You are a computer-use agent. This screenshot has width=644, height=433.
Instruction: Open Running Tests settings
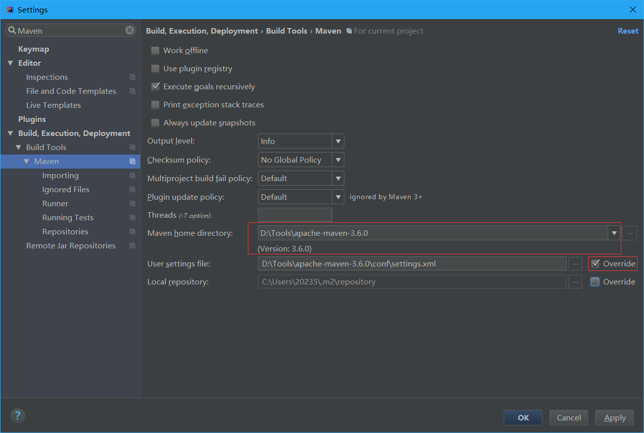coord(68,218)
